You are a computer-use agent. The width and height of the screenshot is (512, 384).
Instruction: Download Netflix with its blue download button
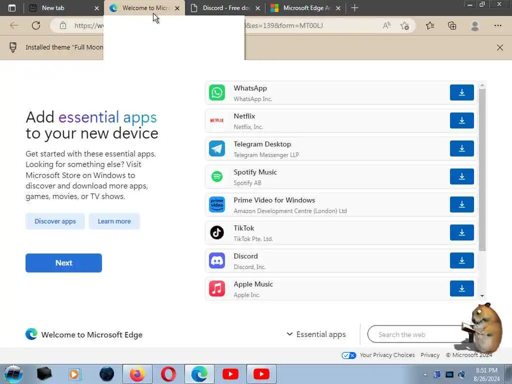click(461, 120)
